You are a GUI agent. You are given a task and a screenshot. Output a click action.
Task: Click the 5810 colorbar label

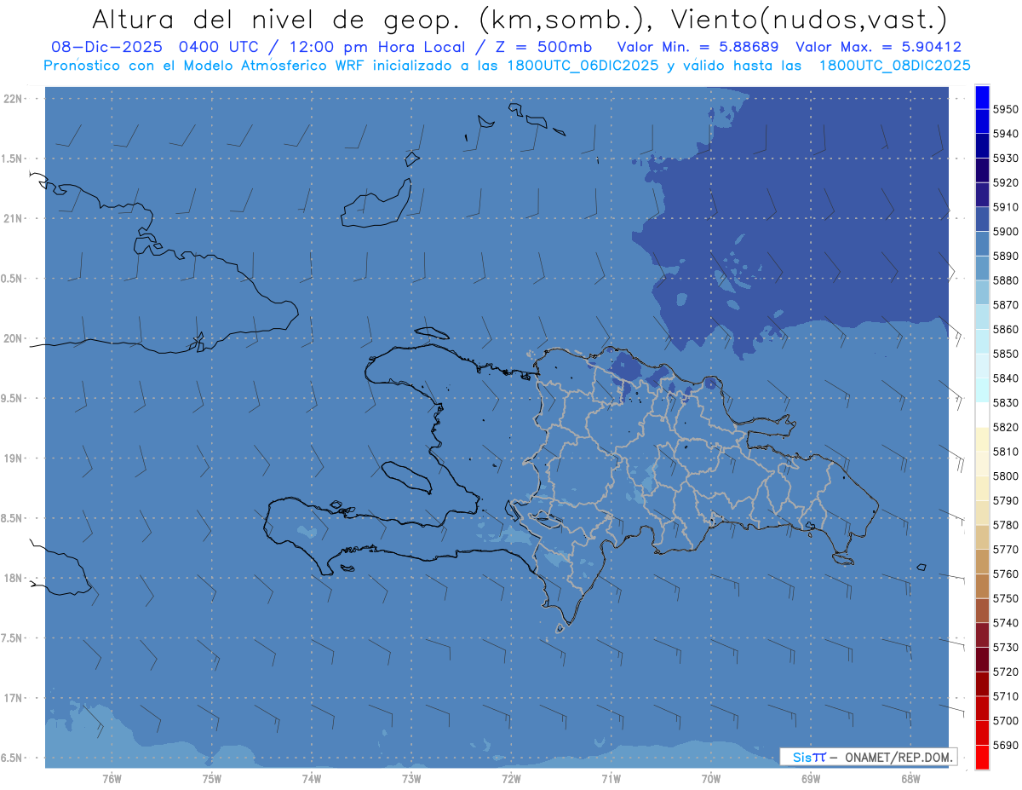click(1005, 452)
